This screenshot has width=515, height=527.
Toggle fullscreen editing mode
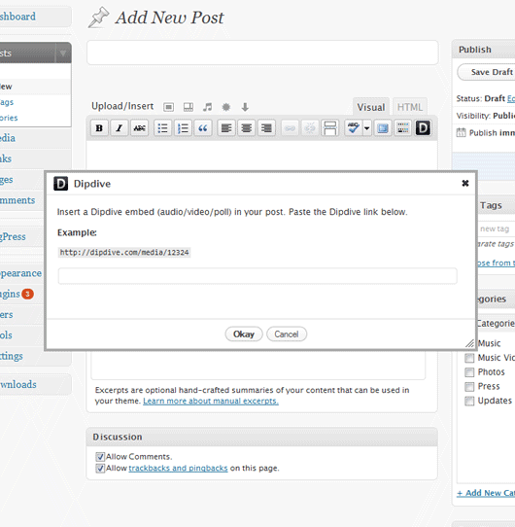click(383, 128)
